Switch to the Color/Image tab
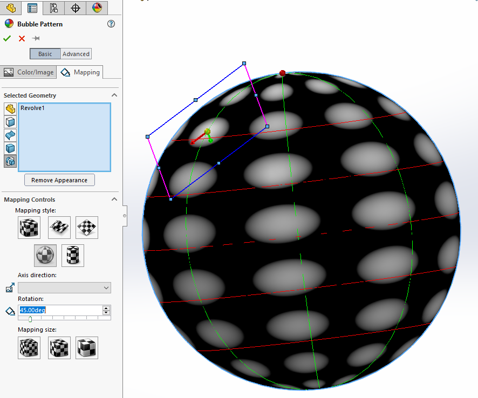This screenshot has width=478, height=398. tap(29, 72)
